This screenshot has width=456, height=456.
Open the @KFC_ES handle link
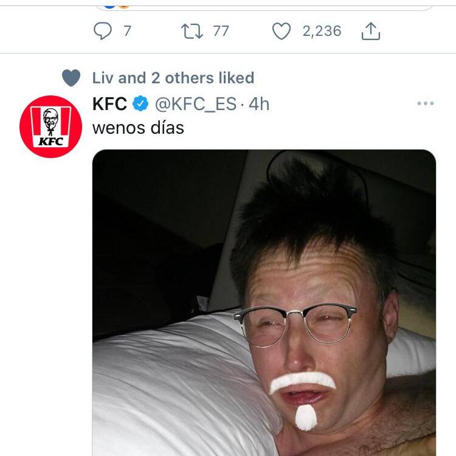coord(196,104)
